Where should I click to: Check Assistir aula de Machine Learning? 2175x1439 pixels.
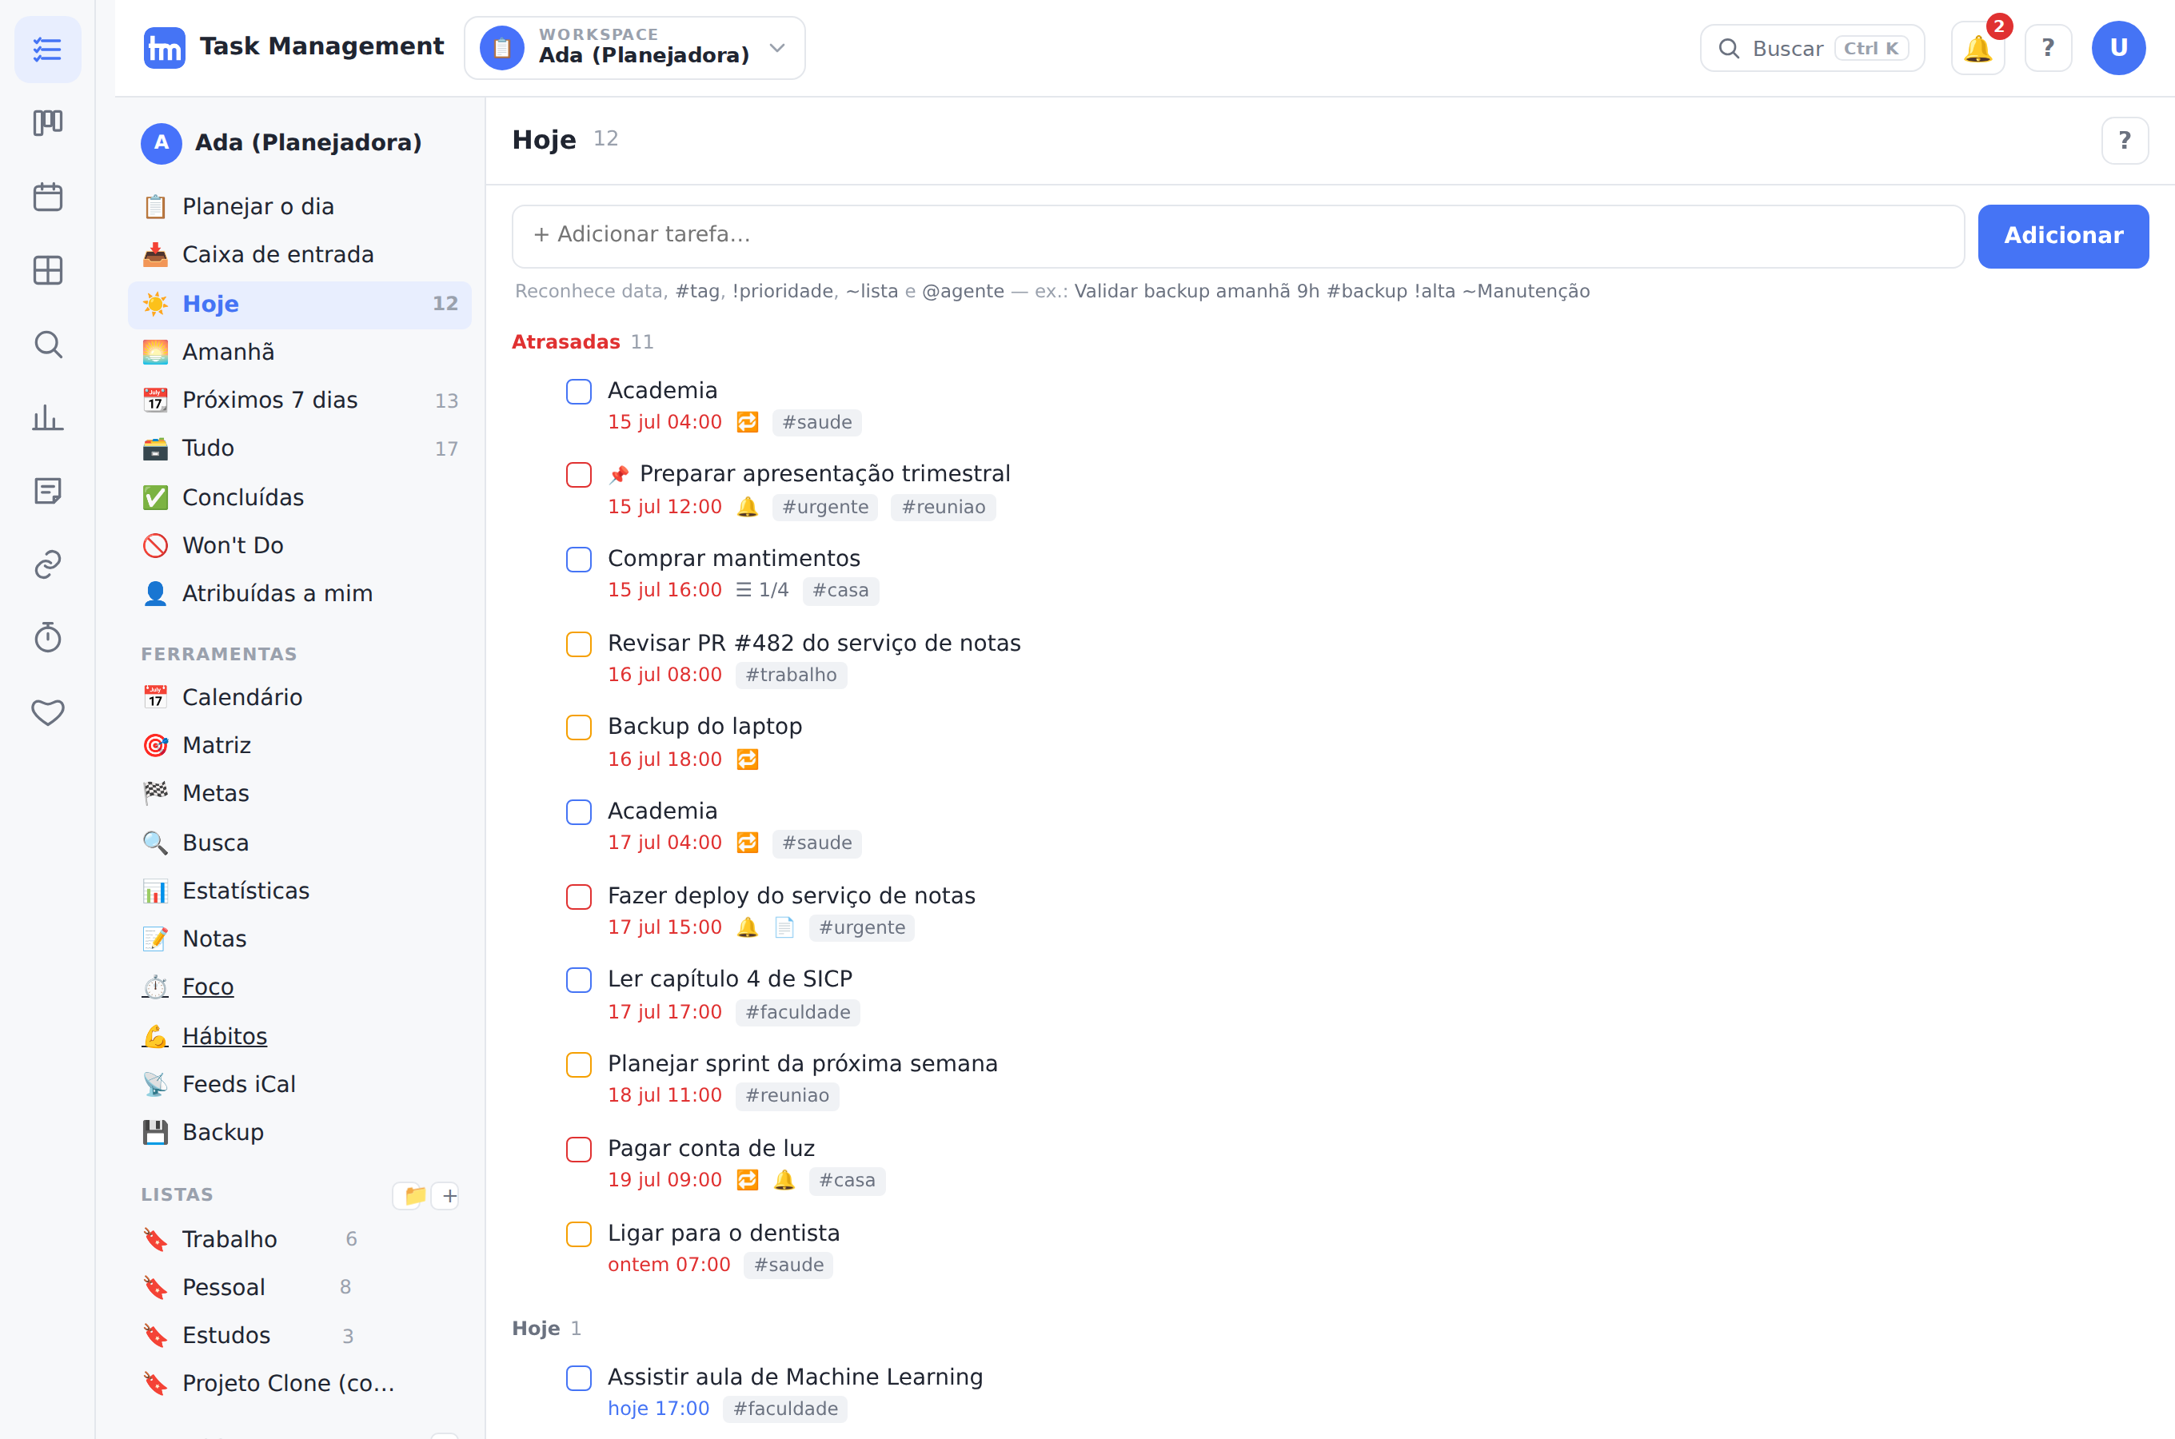[x=579, y=1378]
